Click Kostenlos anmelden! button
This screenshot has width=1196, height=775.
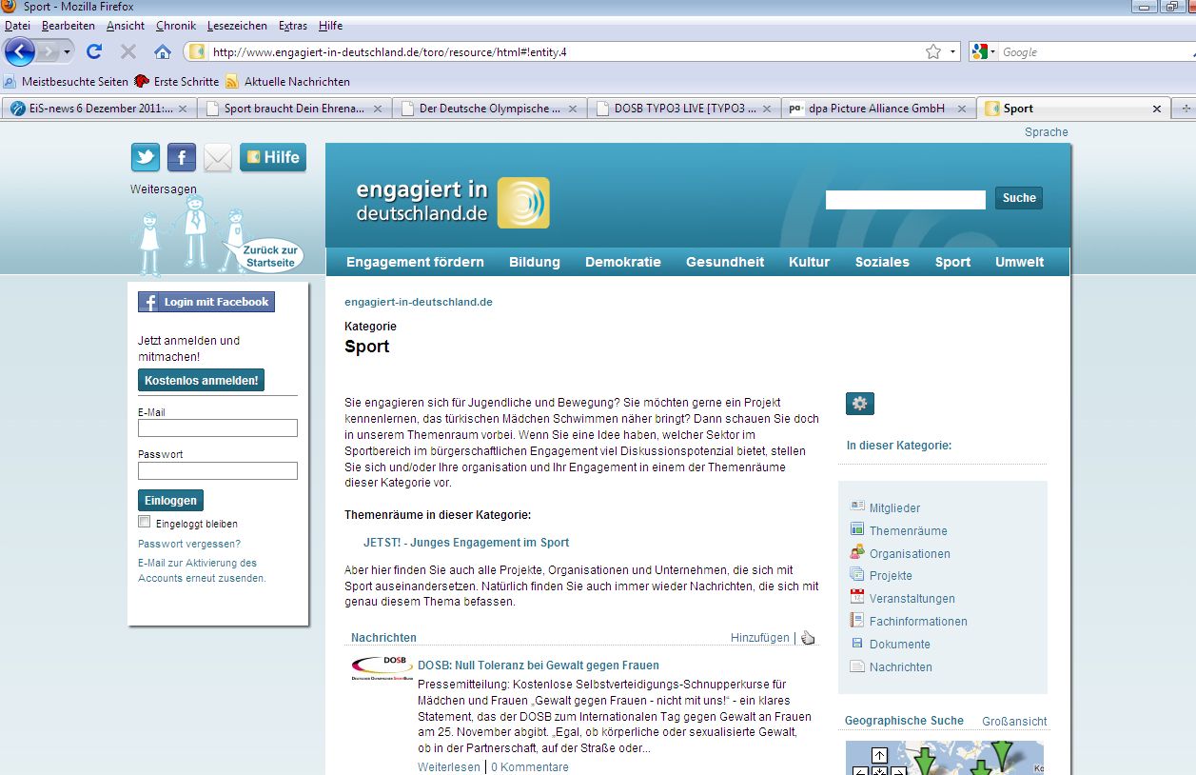coord(201,380)
